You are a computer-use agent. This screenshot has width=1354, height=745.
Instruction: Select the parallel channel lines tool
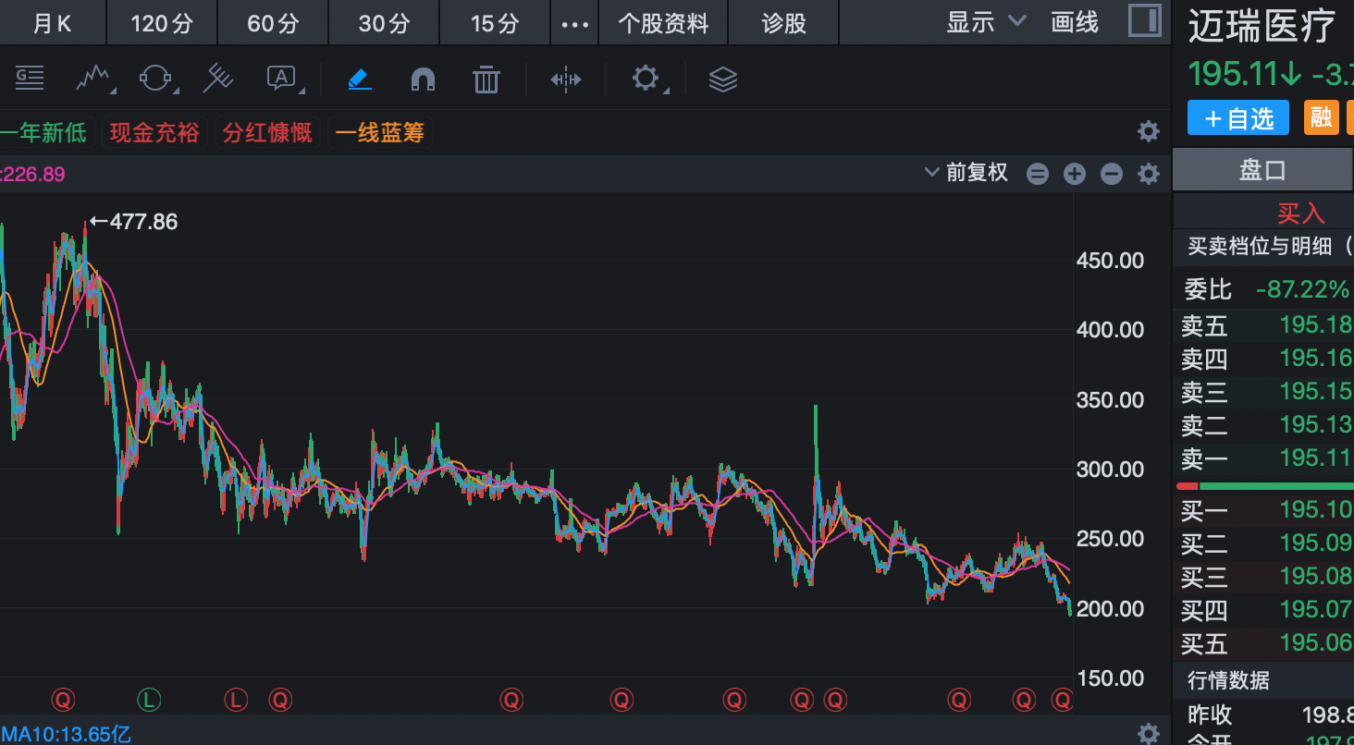click(218, 79)
